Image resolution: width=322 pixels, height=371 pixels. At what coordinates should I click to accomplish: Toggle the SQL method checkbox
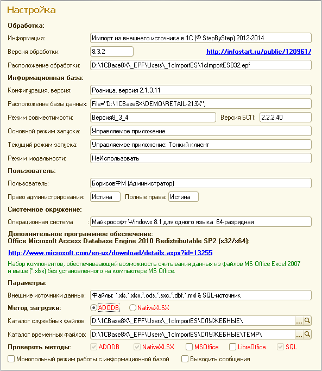[280, 347]
